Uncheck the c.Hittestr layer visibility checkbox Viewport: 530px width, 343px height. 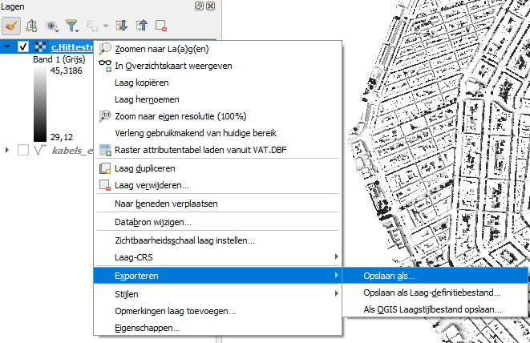tap(23, 46)
